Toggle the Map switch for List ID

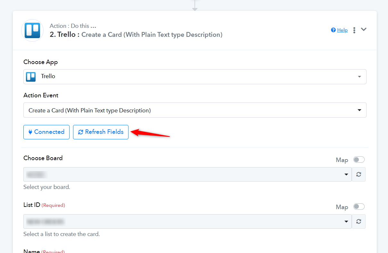click(359, 207)
